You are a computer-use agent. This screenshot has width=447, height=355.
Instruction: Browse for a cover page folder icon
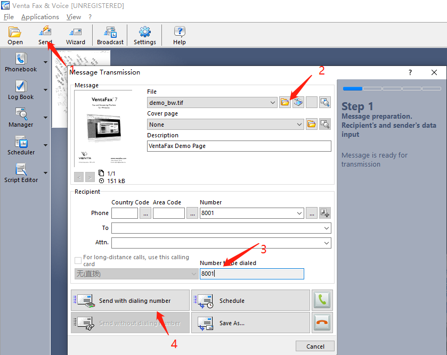tap(312, 124)
